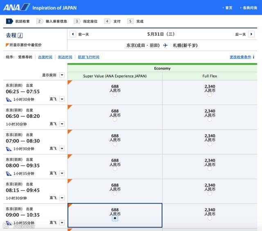Screen dimensions: 262x231
Task: Open 首页 in the header
Action: 229,8
